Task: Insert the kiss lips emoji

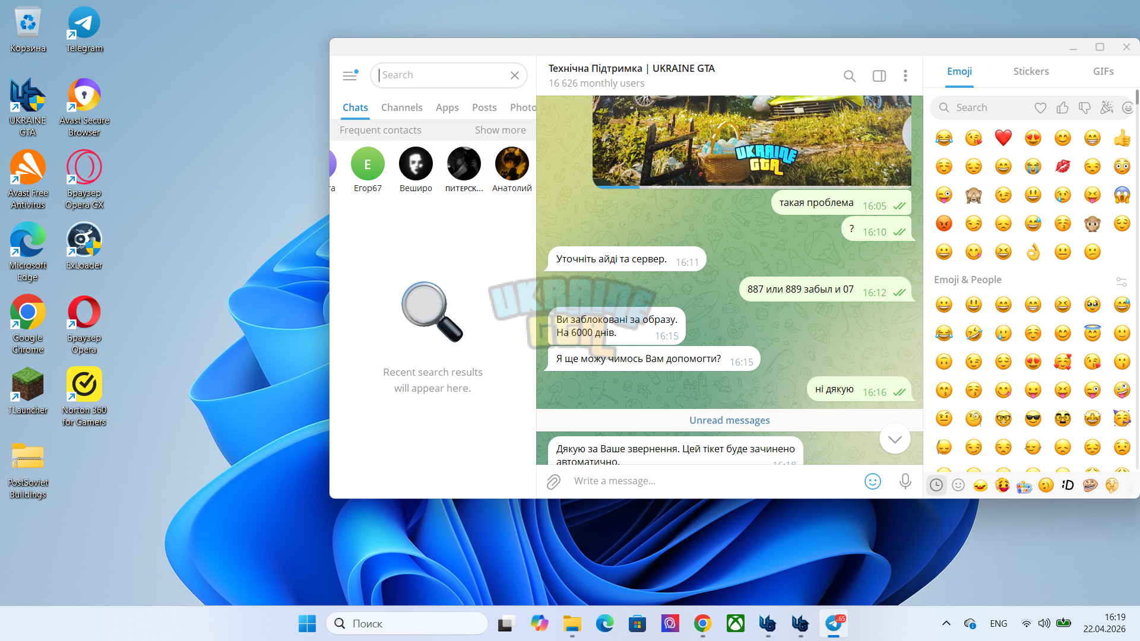Action: (1063, 166)
